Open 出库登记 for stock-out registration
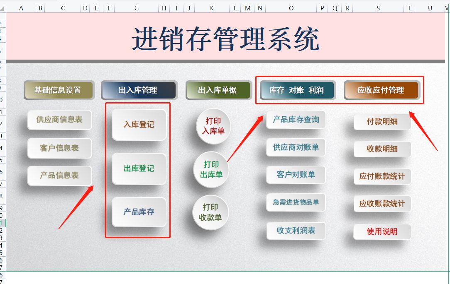The width and height of the screenshot is (450, 284). click(x=139, y=169)
